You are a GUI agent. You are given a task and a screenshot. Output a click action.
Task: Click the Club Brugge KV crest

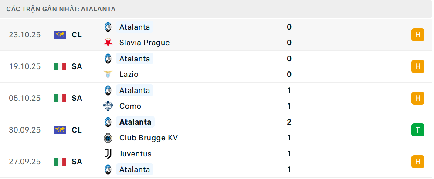point(108,138)
